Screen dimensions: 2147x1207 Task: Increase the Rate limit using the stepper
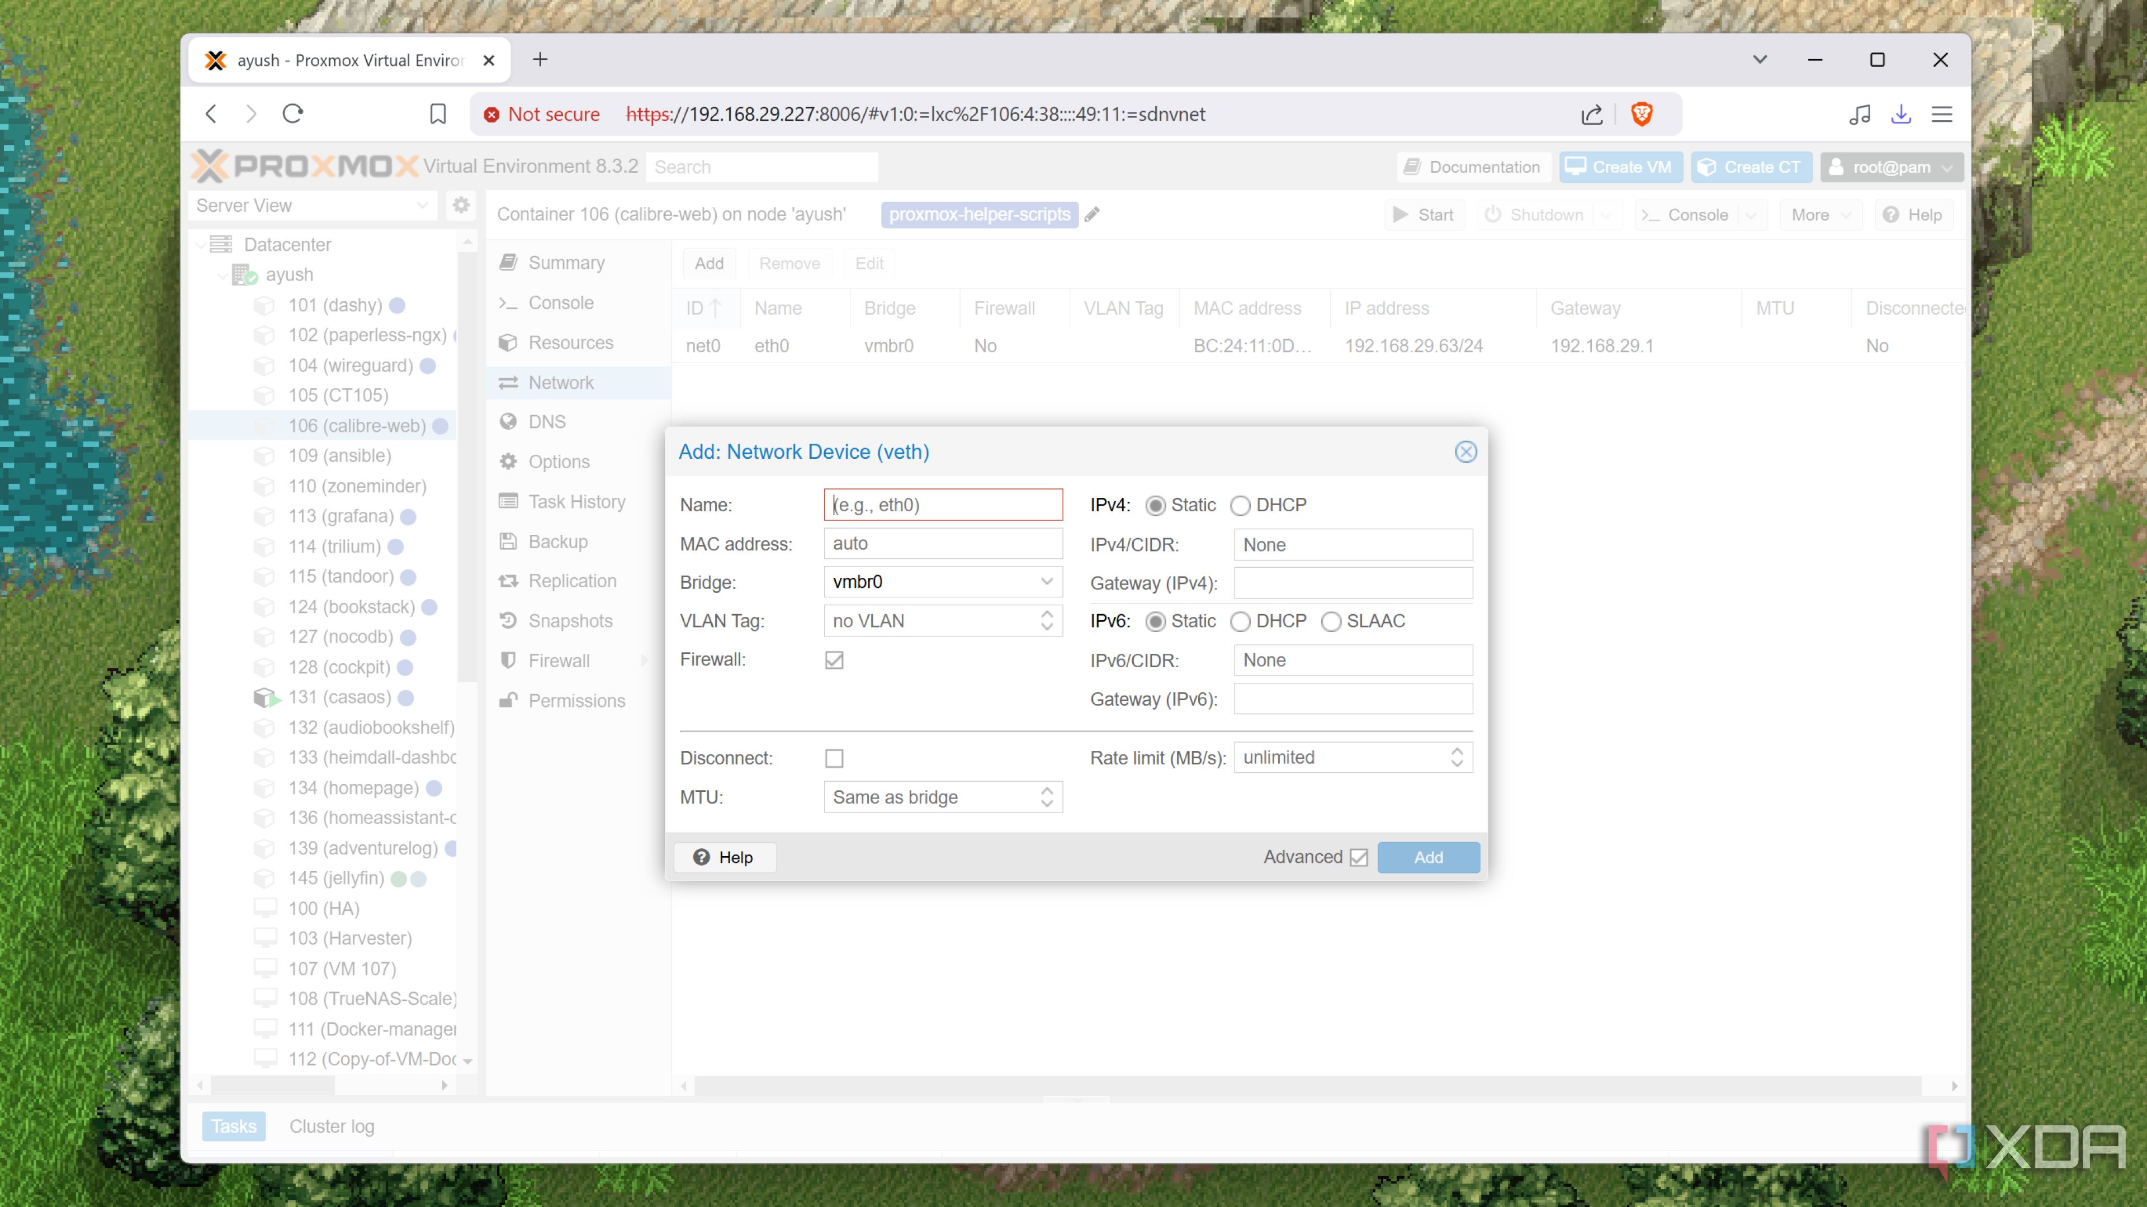point(1457,752)
